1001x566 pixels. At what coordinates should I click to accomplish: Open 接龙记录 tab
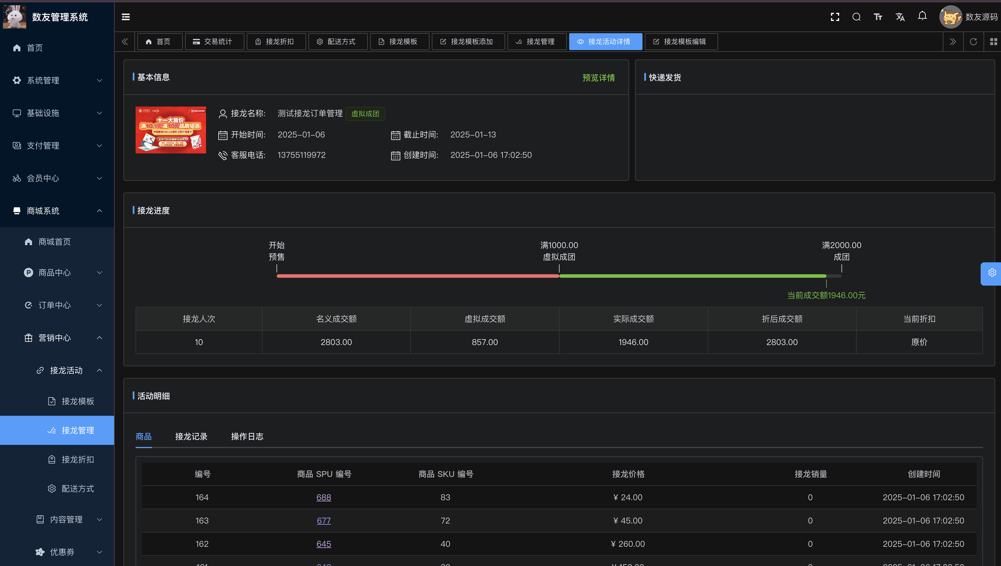(191, 436)
